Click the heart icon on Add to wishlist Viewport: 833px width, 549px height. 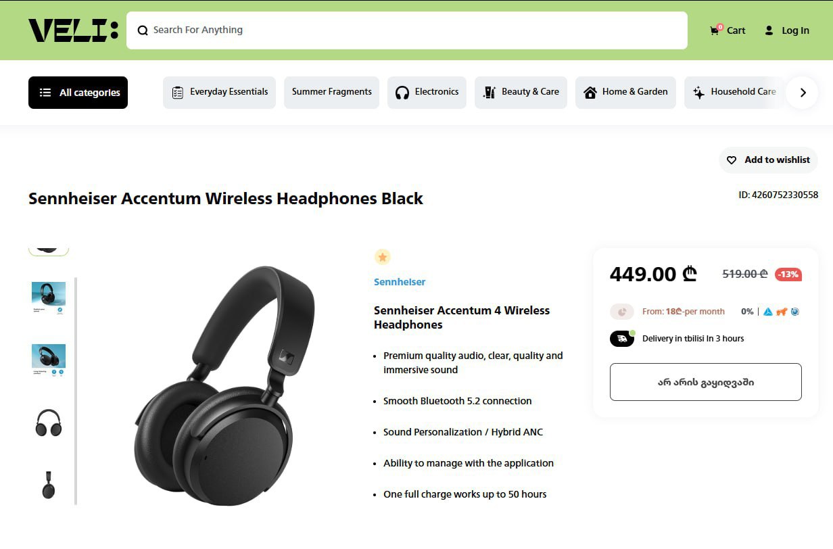[732, 160]
